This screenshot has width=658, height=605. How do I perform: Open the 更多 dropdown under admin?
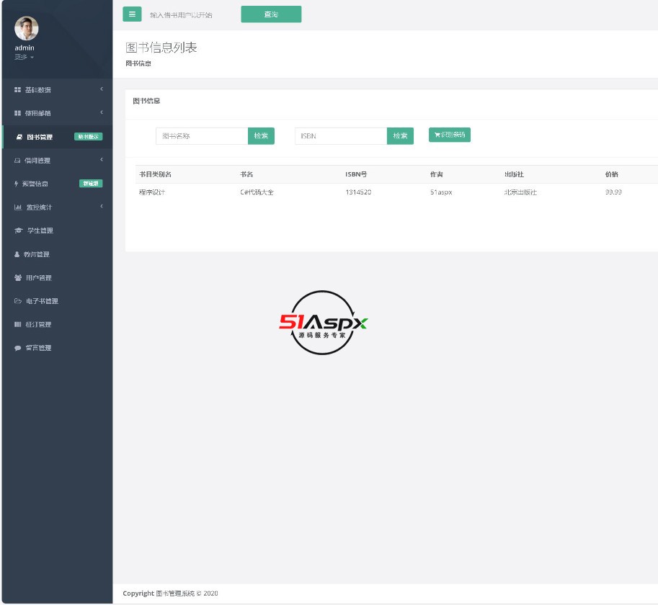point(24,57)
